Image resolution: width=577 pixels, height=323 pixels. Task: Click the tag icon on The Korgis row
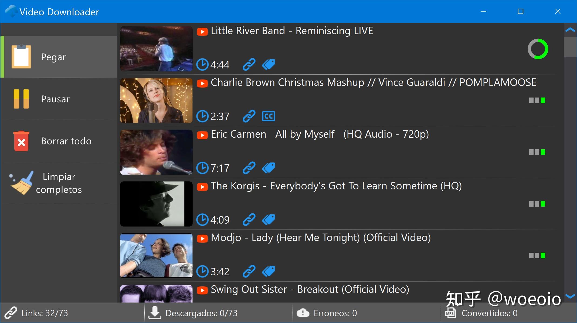[269, 220]
